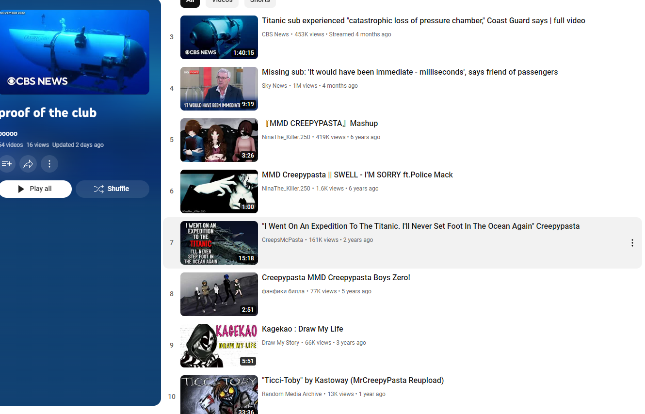Open title 'I Went On An Expedition To The Titanic'
645x414 pixels.
[420, 226]
